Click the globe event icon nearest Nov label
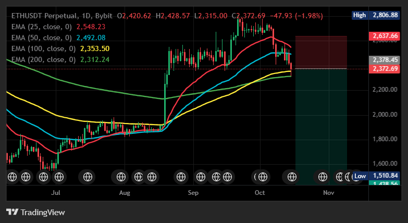This screenshot has width=408, height=223. [323, 177]
